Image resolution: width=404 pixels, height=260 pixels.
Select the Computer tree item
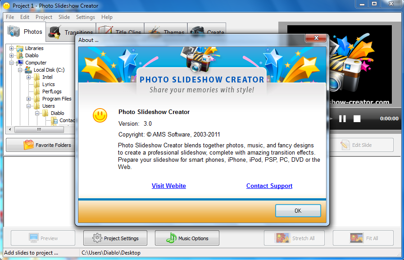pyautogui.click(x=36, y=63)
